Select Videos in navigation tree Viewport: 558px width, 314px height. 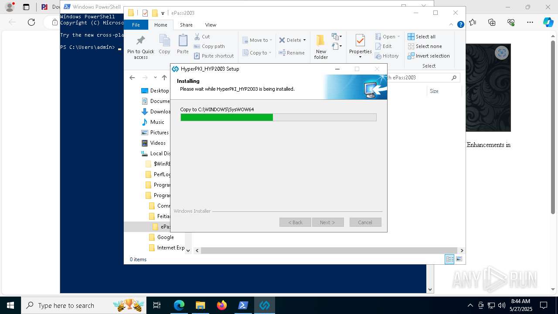tap(153, 143)
